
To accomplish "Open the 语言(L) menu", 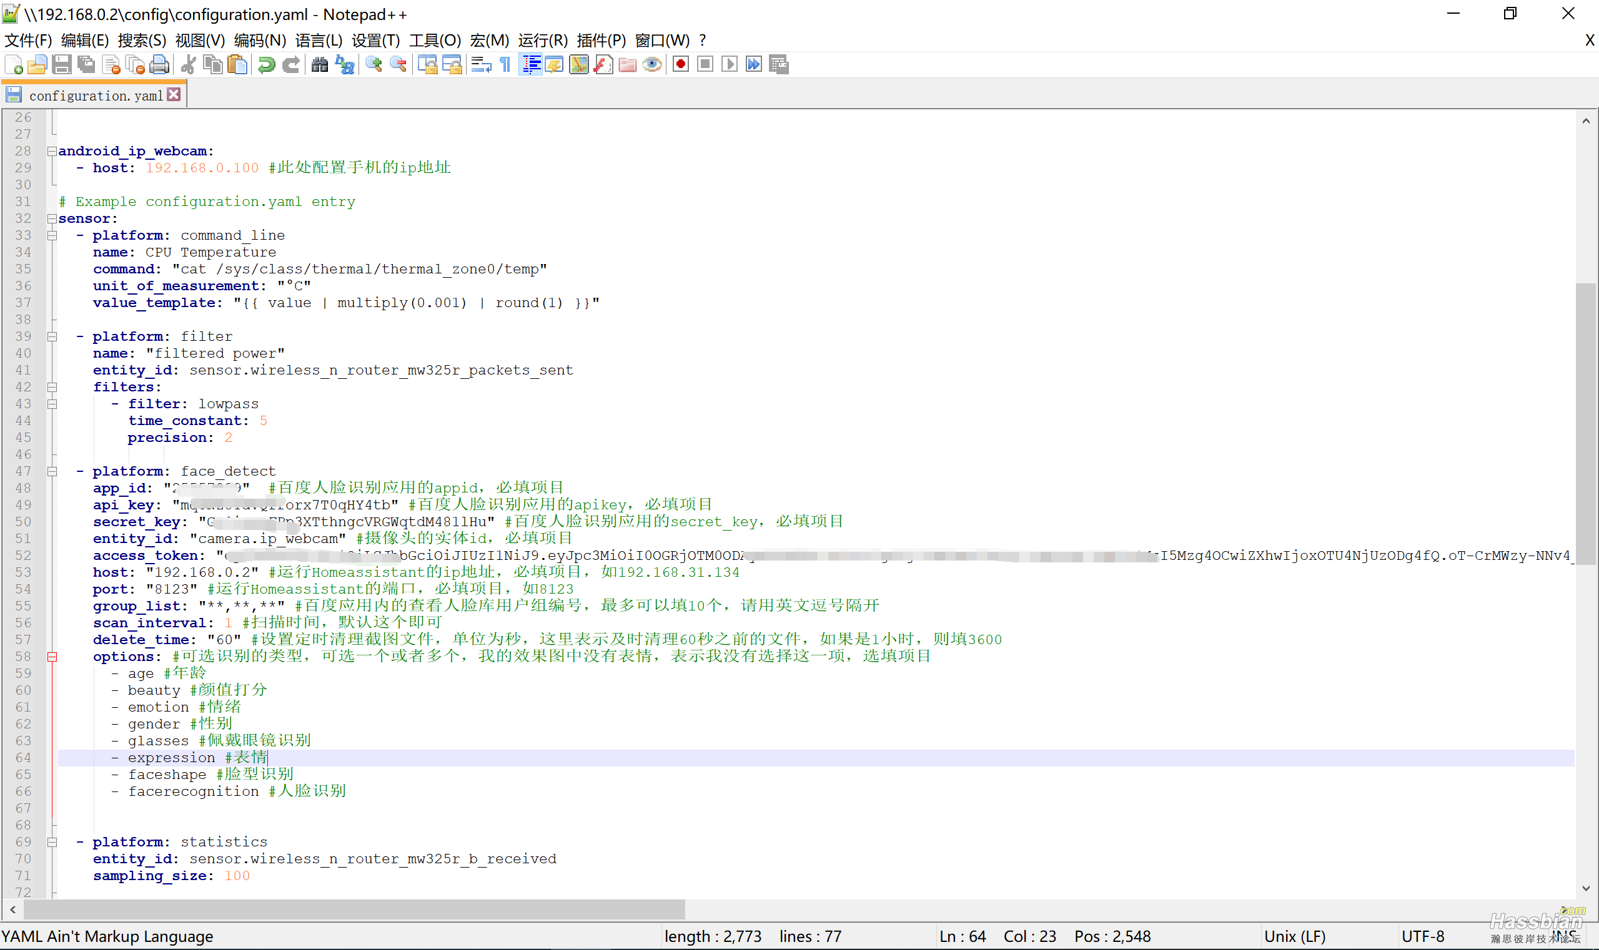I will pyautogui.click(x=319, y=41).
